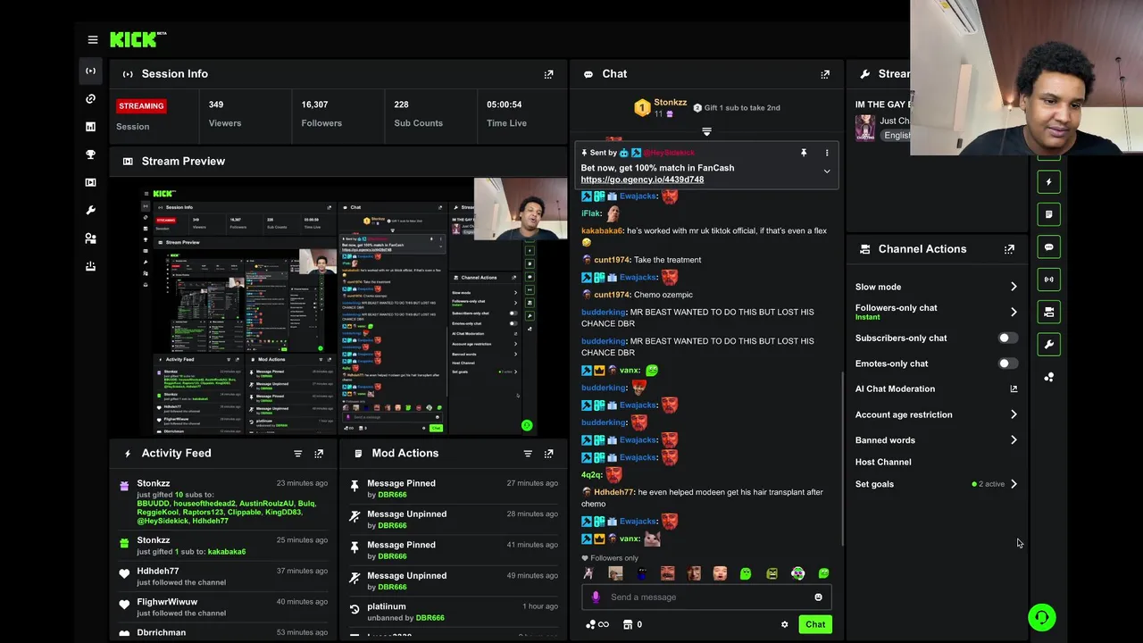The width and height of the screenshot is (1143, 643).
Task: Open Mod Actions filter icon
Action: click(x=528, y=454)
